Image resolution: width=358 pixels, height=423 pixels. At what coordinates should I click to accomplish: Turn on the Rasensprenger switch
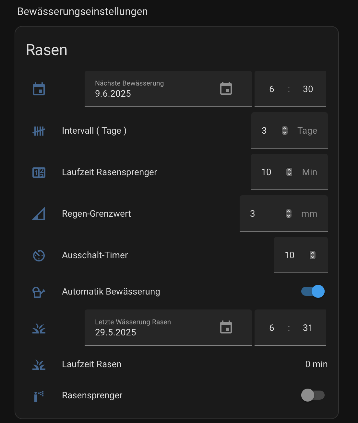pyautogui.click(x=313, y=395)
